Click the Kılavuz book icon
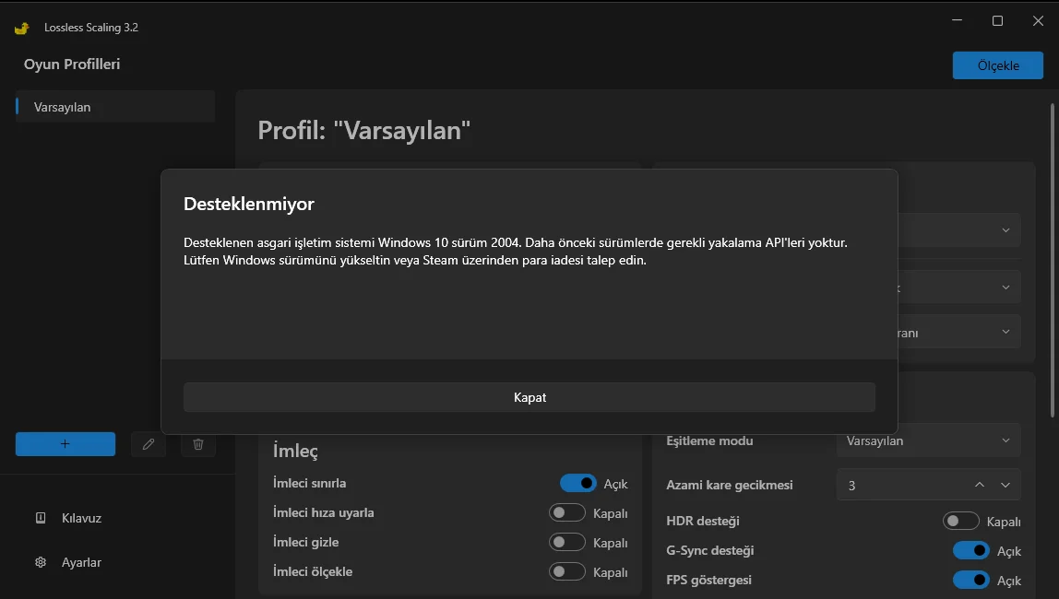The width and height of the screenshot is (1059, 599). [x=41, y=517]
